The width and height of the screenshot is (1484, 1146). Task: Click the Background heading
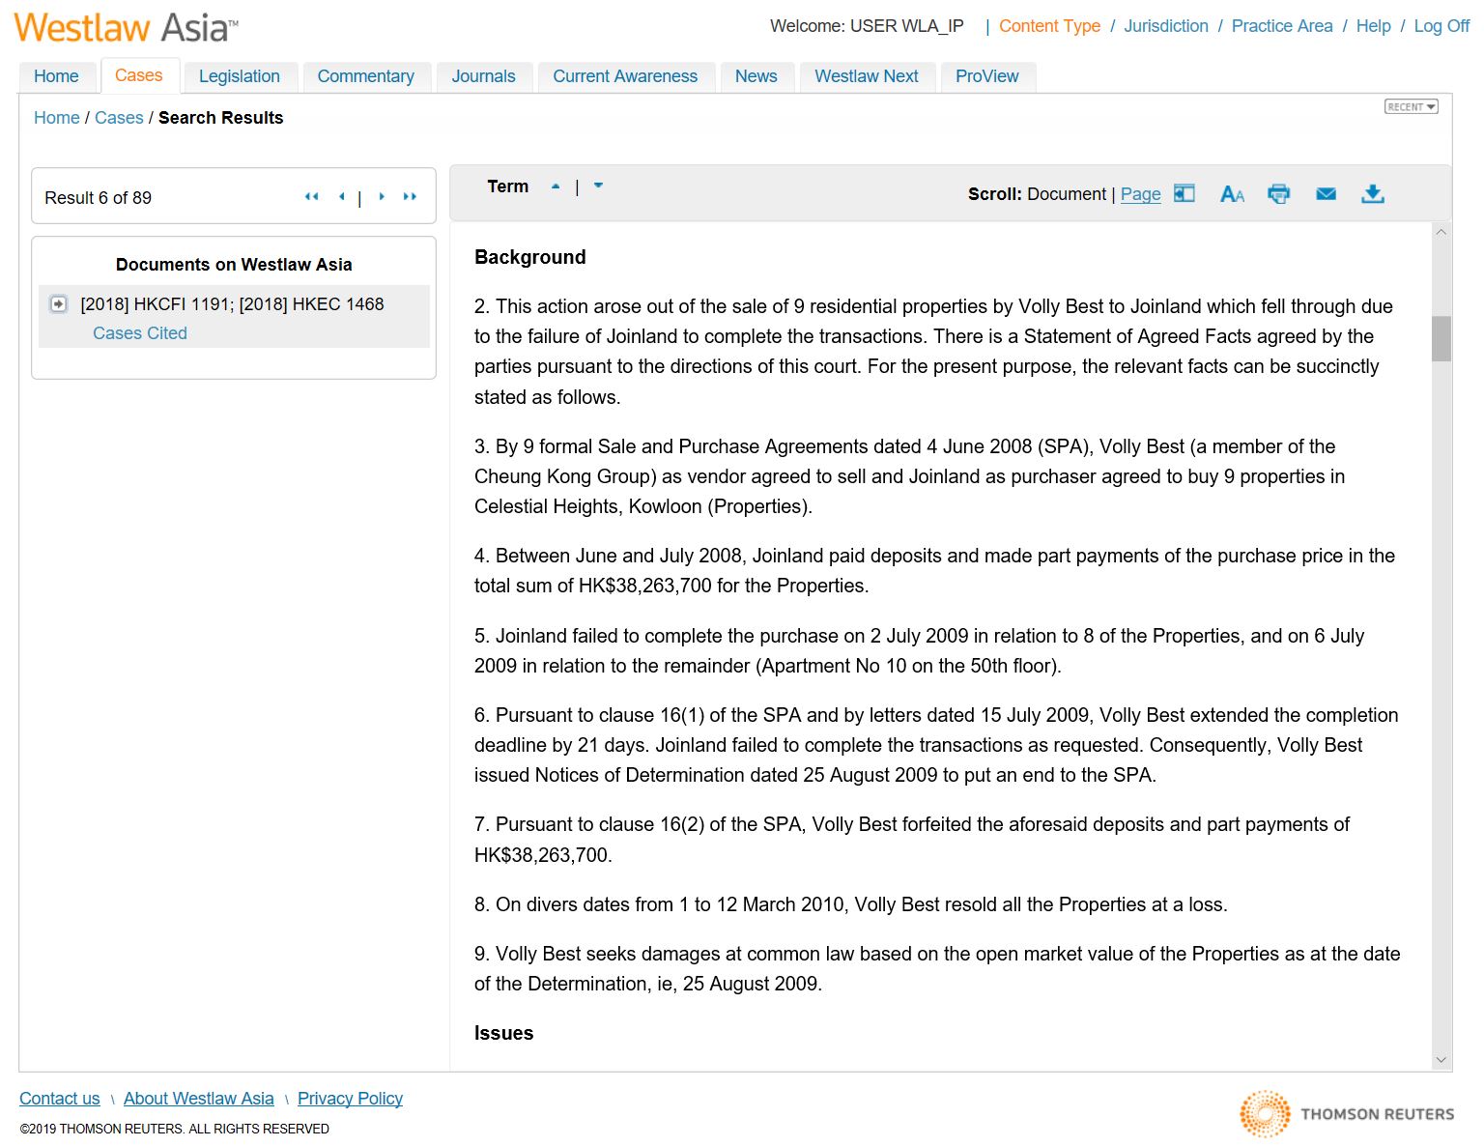[530, 257]
